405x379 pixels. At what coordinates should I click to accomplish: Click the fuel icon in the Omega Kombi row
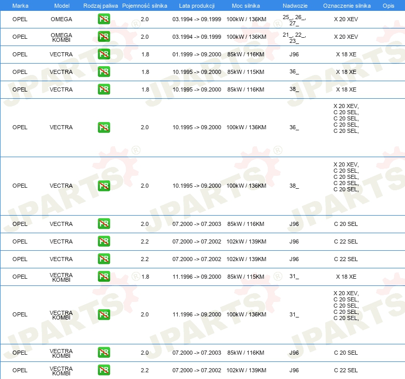click(x=104, y=37)
